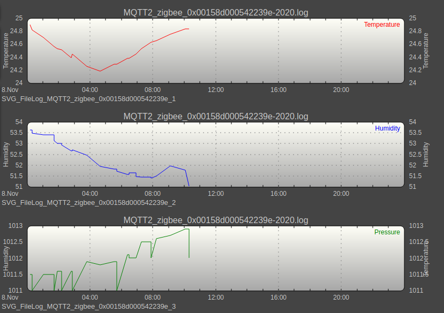Click the blue Humidity legend label
The image size is (444, 313).
[x=387, y=128]
